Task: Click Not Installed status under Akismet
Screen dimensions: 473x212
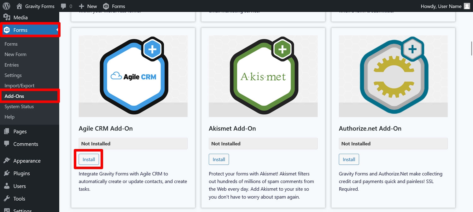Action: click(263, 144)
